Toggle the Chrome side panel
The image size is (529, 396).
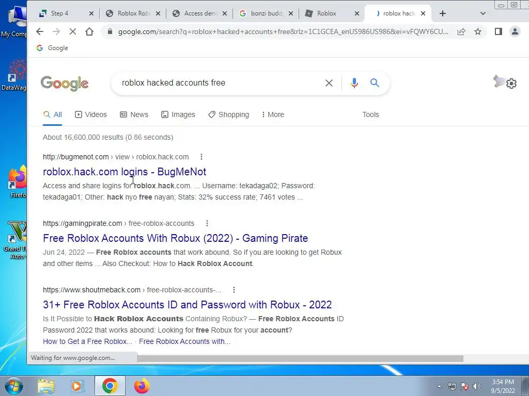pos(499,31)
